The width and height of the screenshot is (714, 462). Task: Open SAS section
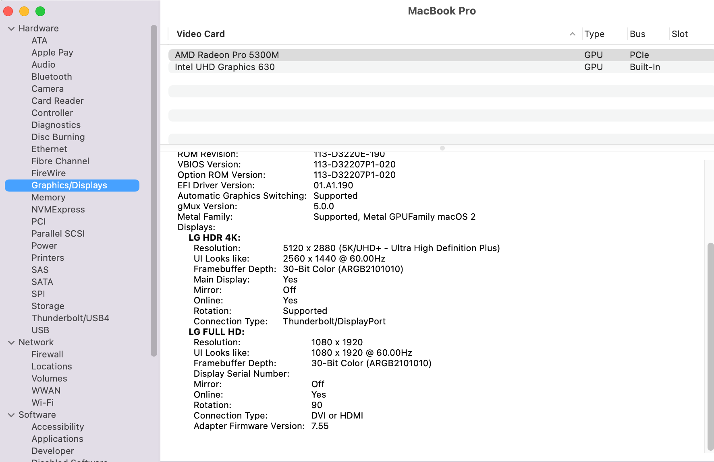(40, 270)
